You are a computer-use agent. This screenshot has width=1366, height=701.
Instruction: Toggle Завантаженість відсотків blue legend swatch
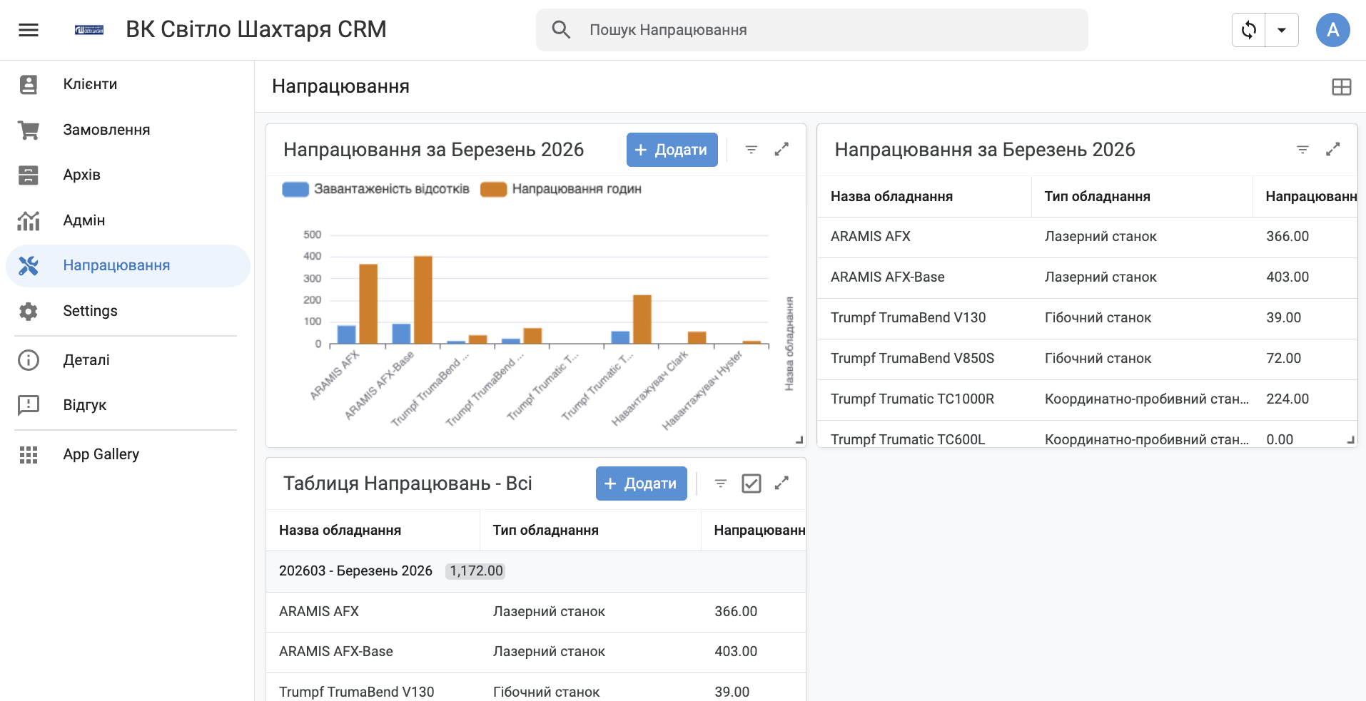295,189
